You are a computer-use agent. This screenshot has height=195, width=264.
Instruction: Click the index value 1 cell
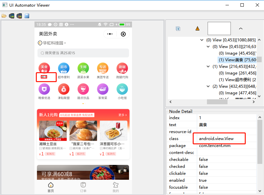pos(227,118)
